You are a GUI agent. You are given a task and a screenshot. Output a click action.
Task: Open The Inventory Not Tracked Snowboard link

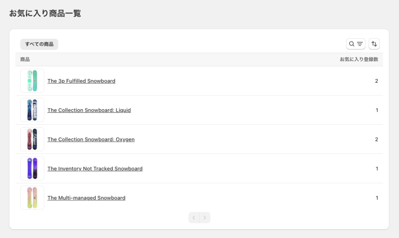tap(95, 169)
